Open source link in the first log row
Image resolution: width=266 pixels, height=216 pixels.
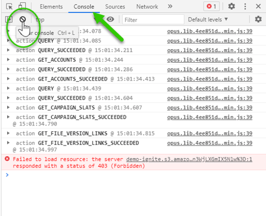[x=210, y=31]
